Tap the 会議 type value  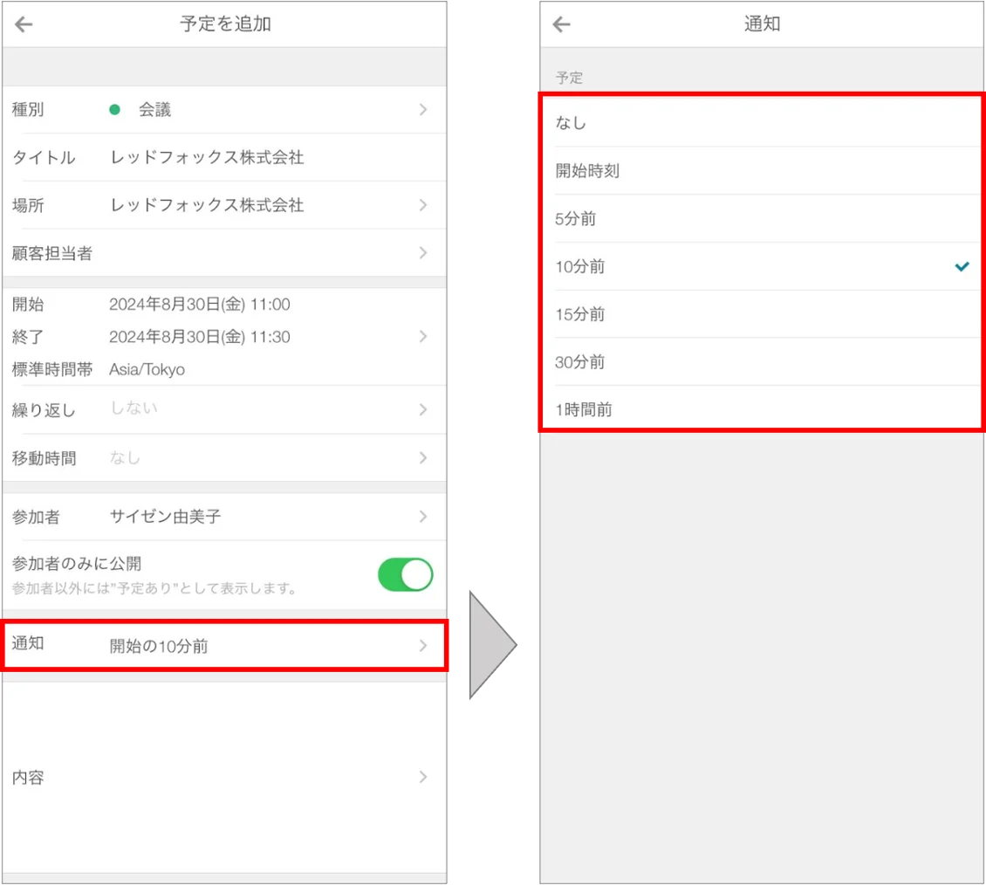point(154,109)
